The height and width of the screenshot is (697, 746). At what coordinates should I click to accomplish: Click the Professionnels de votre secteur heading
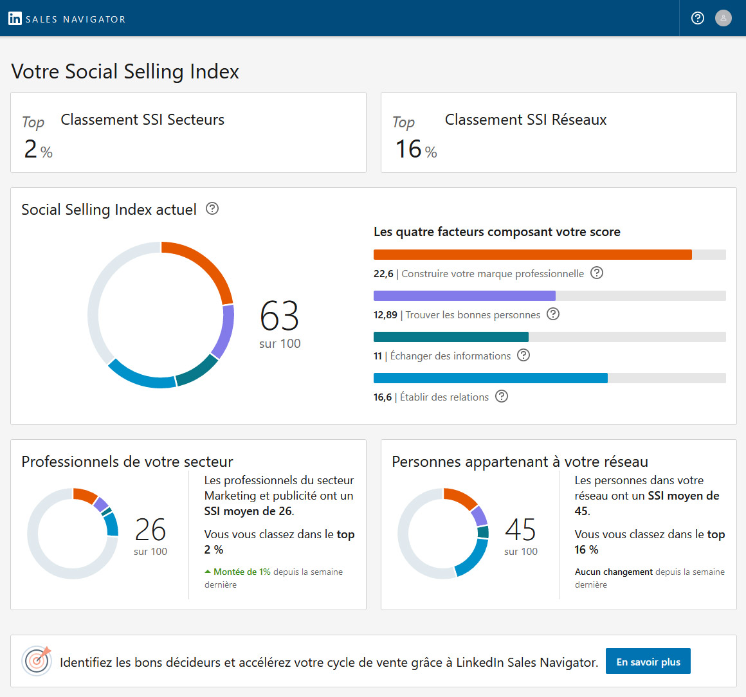coord(127,462)
